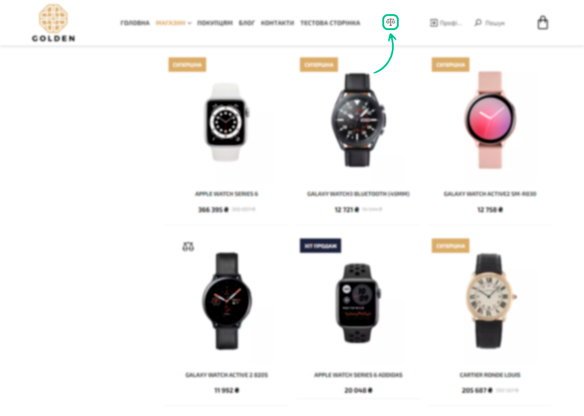Open the Тестова сторінка menu item
This screenshot has width=584, height=416.
(x=330, y=23)
